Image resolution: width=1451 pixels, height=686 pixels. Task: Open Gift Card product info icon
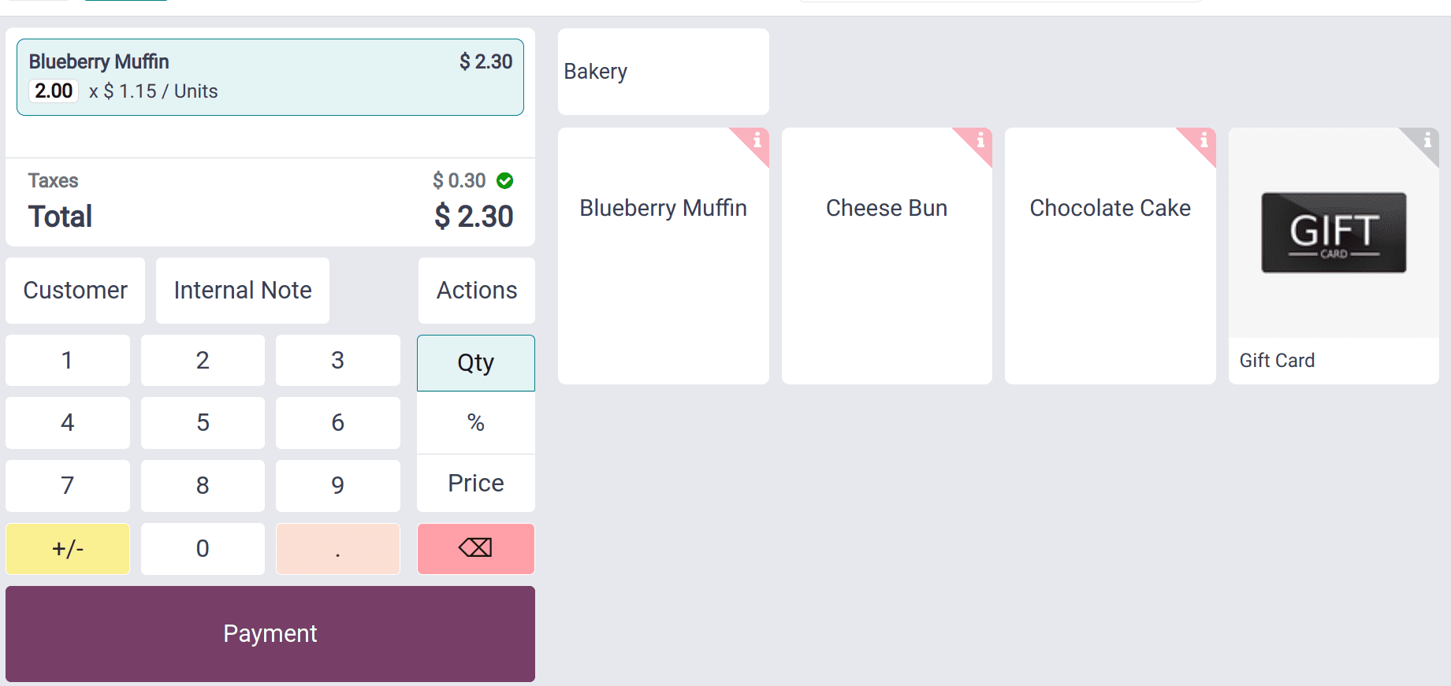1427,140
